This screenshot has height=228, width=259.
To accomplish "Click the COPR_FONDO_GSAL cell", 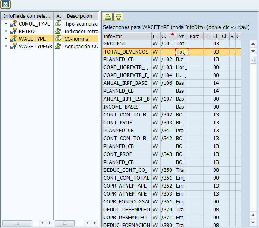I will pos(127,202).
